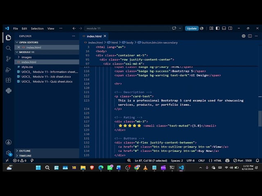The height and width of the screenshot is (196, 262).
Task: Open style.css in the file tree
Action: [47, 67]
